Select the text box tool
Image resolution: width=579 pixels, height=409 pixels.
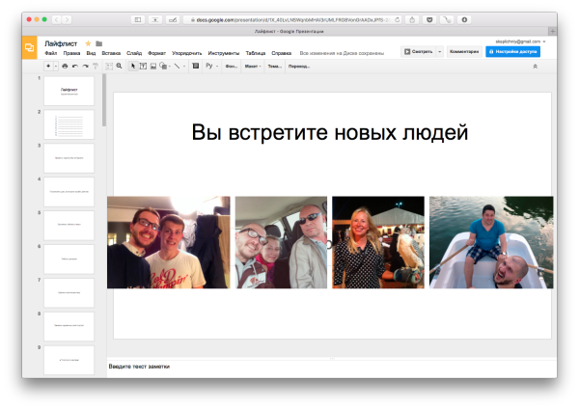pyautogui.click(x=143, y=67)
